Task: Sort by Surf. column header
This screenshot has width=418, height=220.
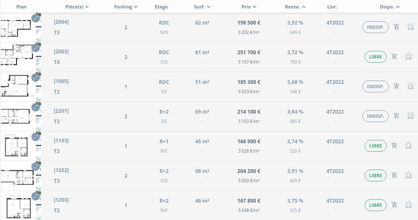Action: 202,7
